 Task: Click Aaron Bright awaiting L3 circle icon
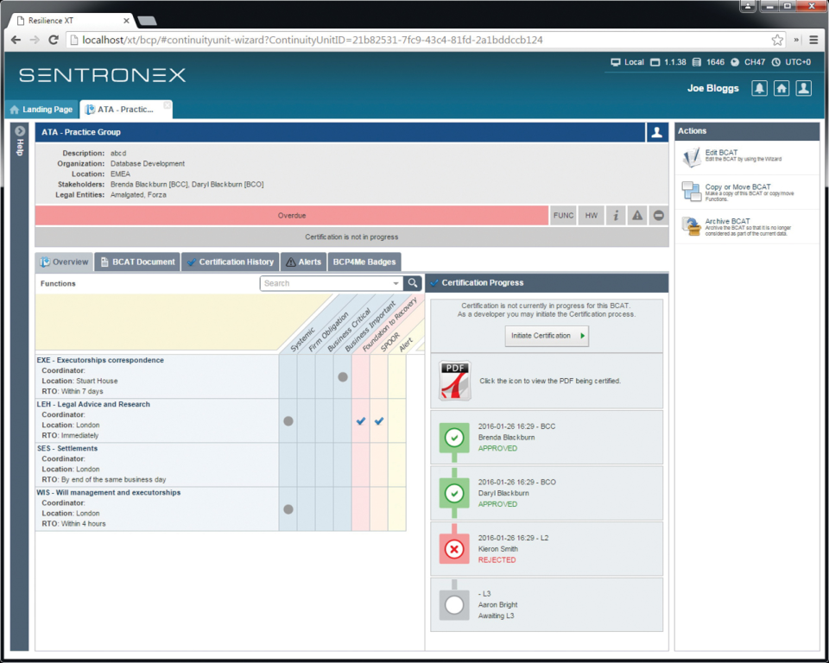(454, 605)
